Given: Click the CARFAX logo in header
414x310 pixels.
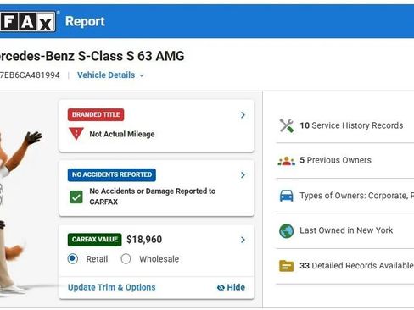Looking at the screenshot, I should pos(28,21).
